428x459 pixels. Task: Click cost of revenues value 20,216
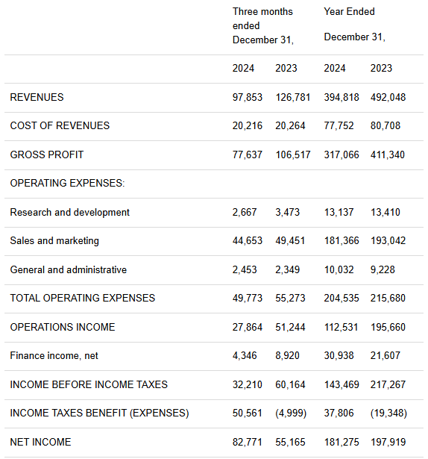click(x=248, y=125)
